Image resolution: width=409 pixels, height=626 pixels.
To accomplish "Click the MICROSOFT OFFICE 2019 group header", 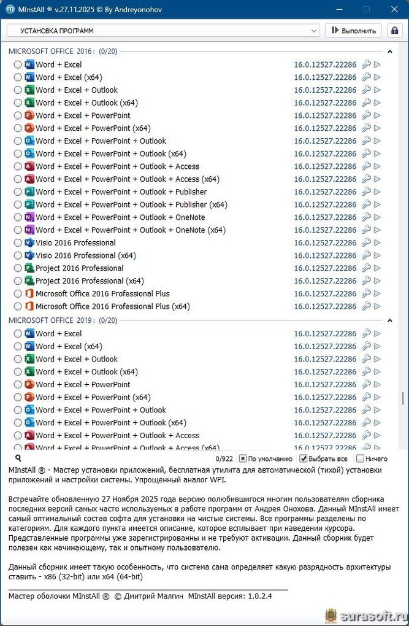I will (x=63, y=320).
